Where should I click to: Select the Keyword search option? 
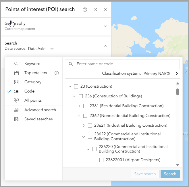[32, 64]
